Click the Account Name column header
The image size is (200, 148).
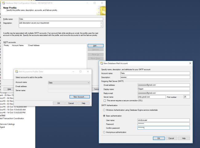[x=19, y=45]
